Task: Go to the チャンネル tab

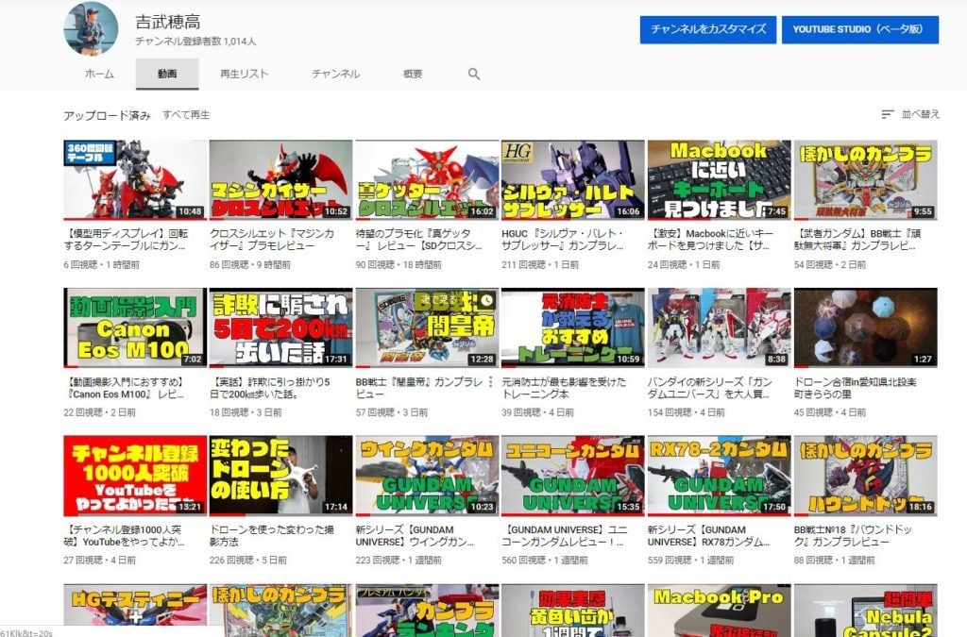Action: coord(335,74)
